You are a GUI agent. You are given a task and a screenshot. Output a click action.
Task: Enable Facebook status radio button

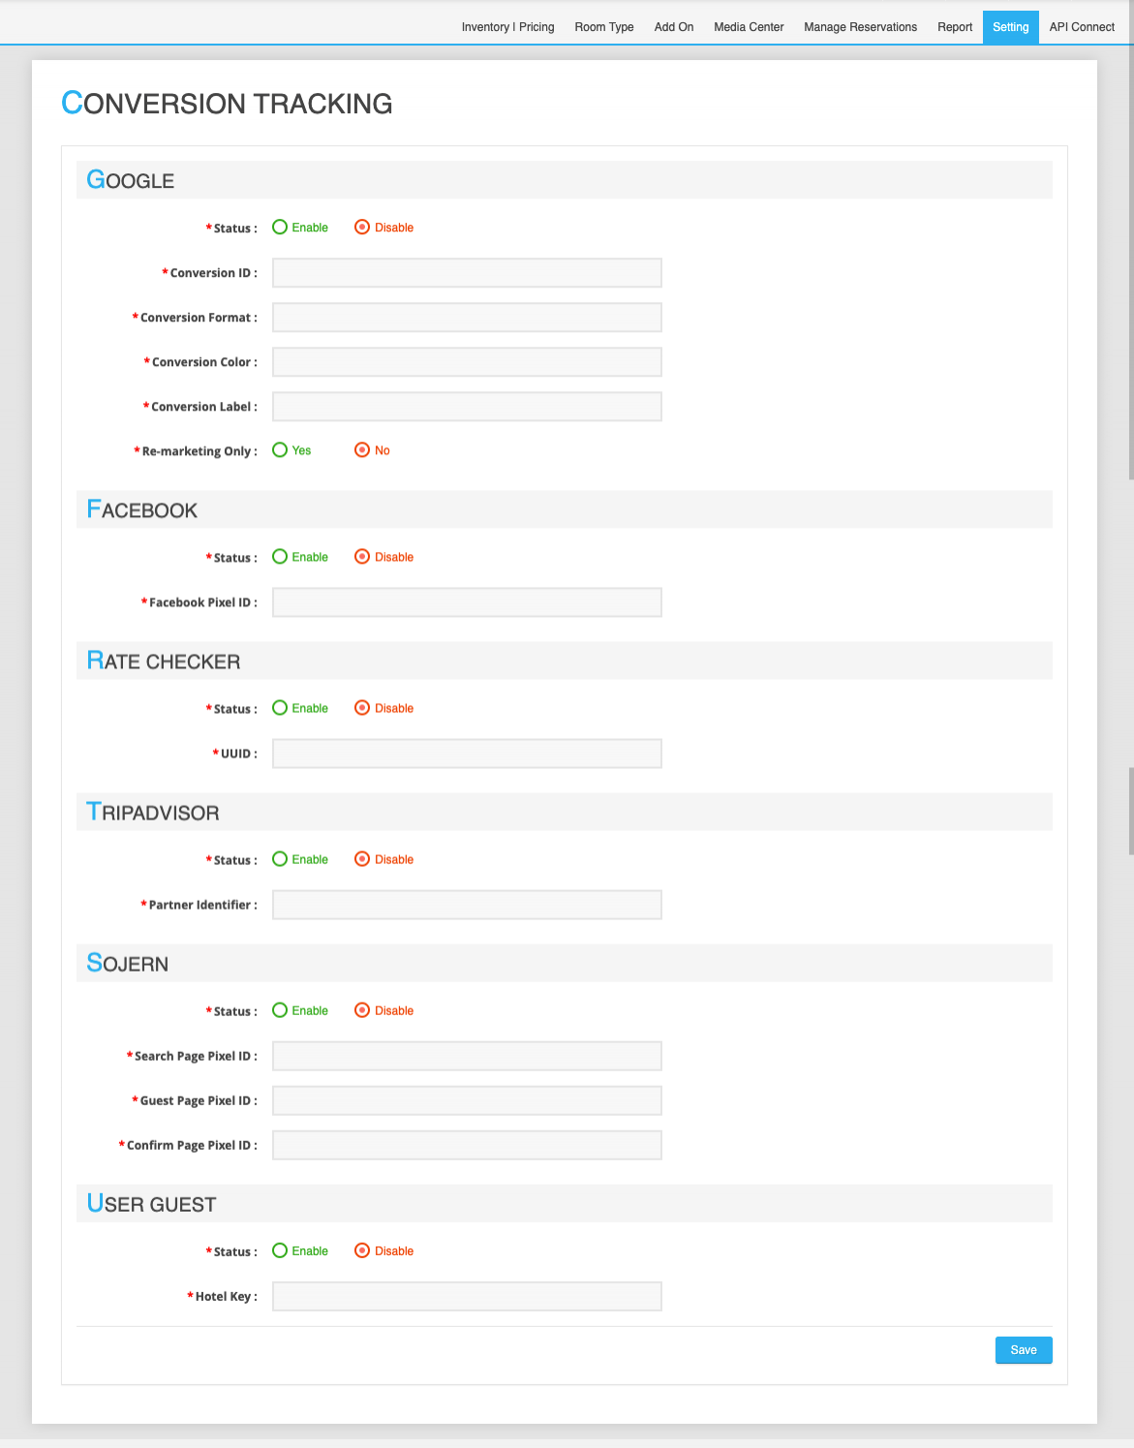coord(280,557)
